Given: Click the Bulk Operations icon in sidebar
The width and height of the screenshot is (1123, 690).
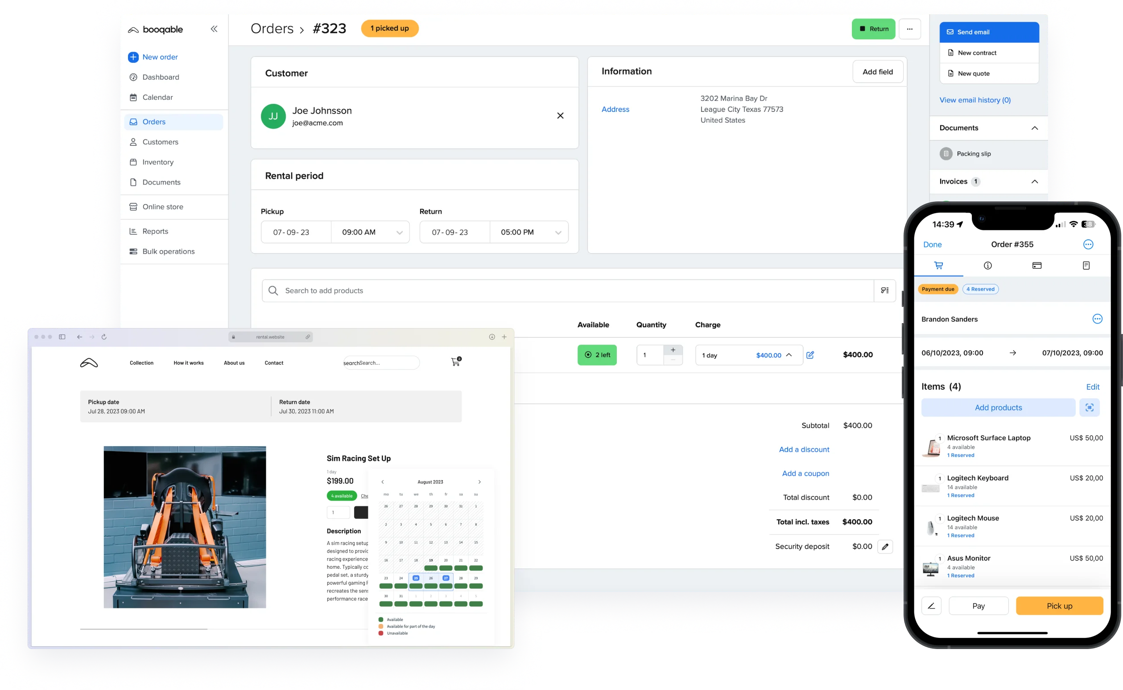Looking at the screenshot, I should [x=132, y=252].
